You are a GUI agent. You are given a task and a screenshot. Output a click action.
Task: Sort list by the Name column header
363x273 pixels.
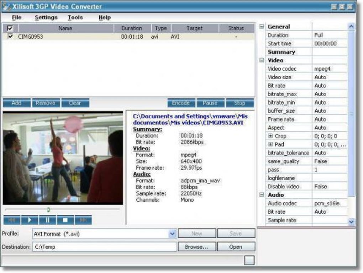(x=65, y=28)
